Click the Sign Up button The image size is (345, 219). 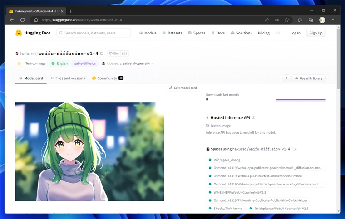point(316,33)
